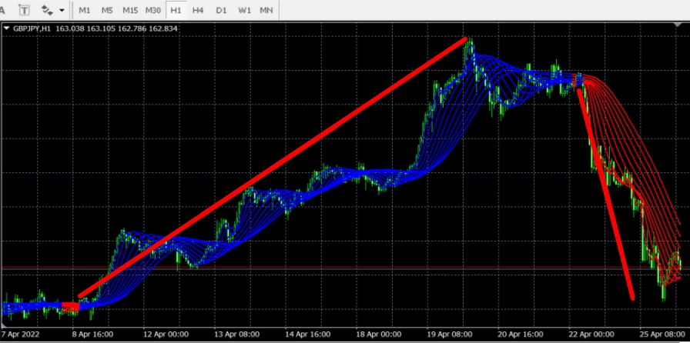Switch to the D1 daily timeframe
The image size is (690, 343).
(x=221, y=10)
